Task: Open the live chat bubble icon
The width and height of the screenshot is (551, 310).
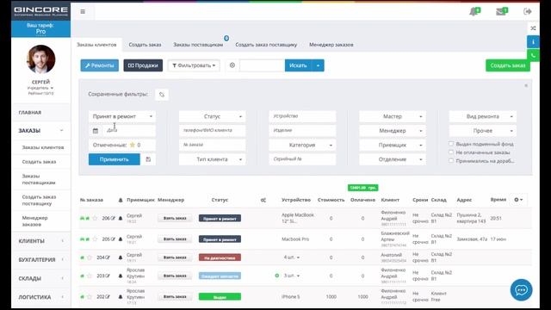Action: click(521, 290)
